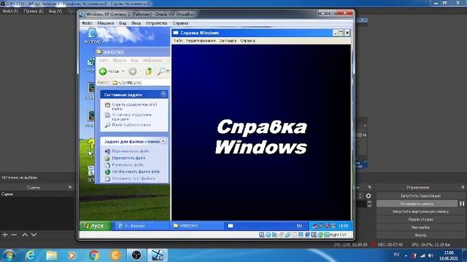Click Запустить трансляцию button in OBS

point(420,196)
